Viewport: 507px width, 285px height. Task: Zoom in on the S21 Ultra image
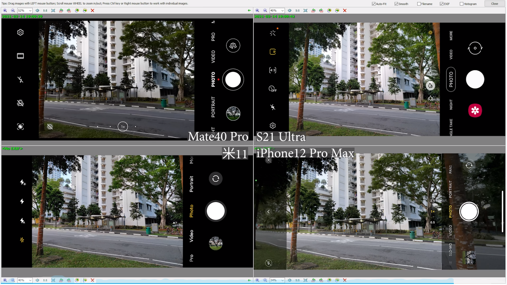click(x=257, y=10)
